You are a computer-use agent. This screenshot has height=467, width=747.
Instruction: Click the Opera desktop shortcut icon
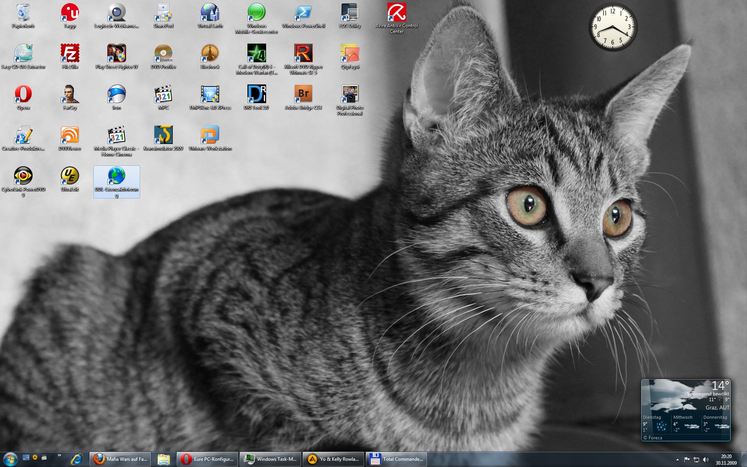pyautogui.click(x=23, y=95)
